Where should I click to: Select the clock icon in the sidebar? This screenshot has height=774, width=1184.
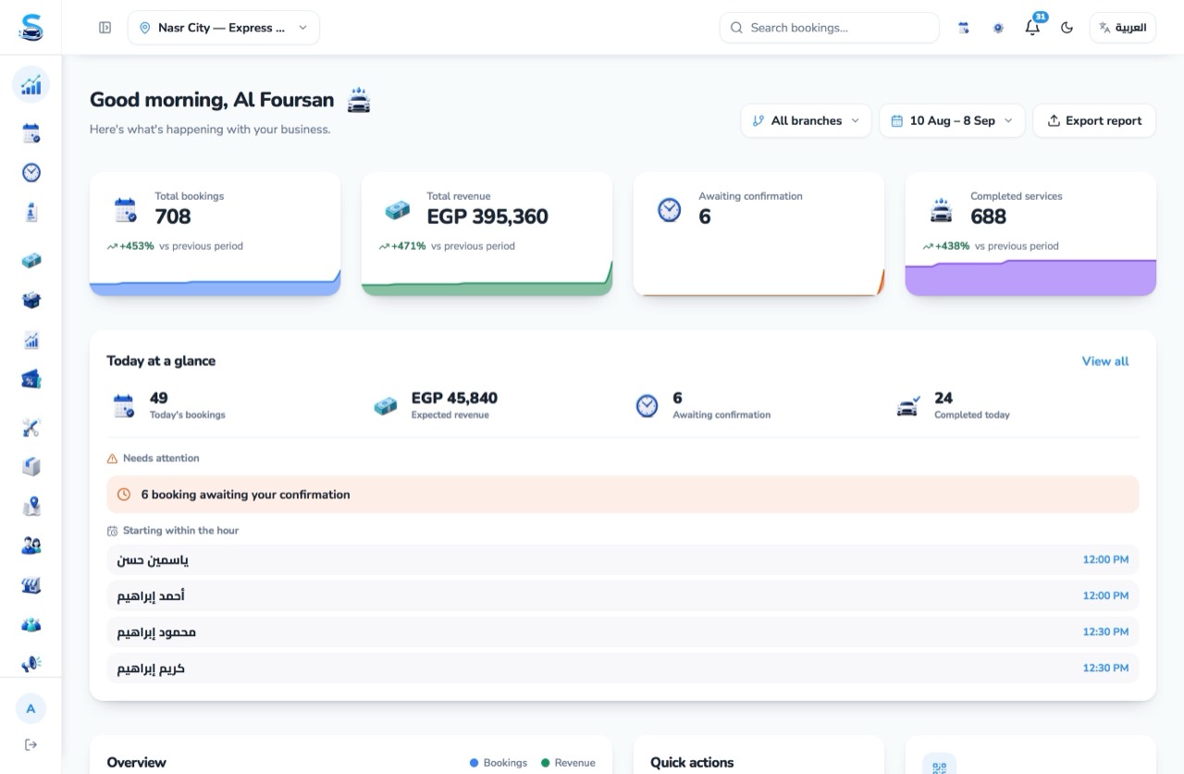tap(31, 173)
